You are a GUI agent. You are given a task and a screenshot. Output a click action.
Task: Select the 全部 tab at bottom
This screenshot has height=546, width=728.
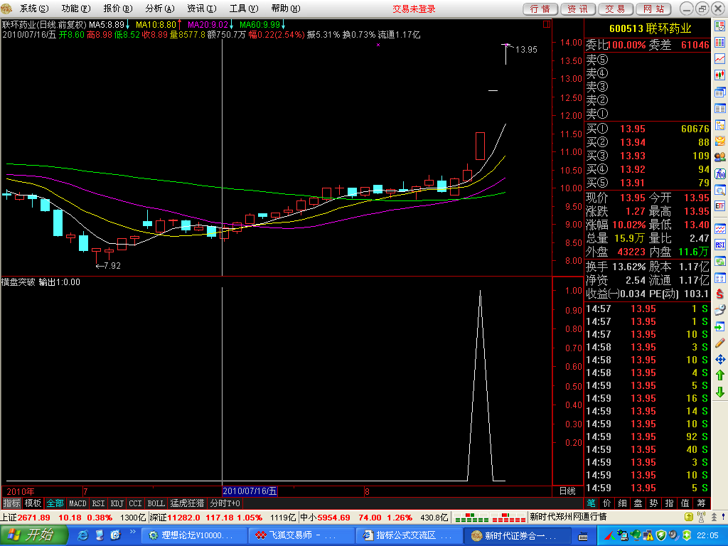click(55, 503)
